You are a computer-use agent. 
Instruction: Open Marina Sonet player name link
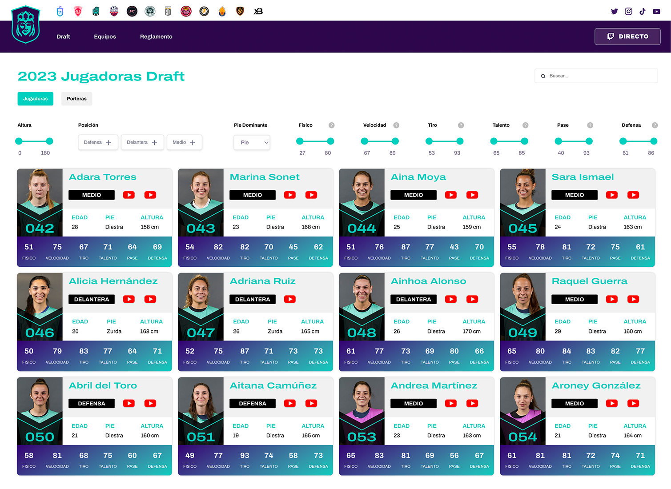[x=265, y=177]
